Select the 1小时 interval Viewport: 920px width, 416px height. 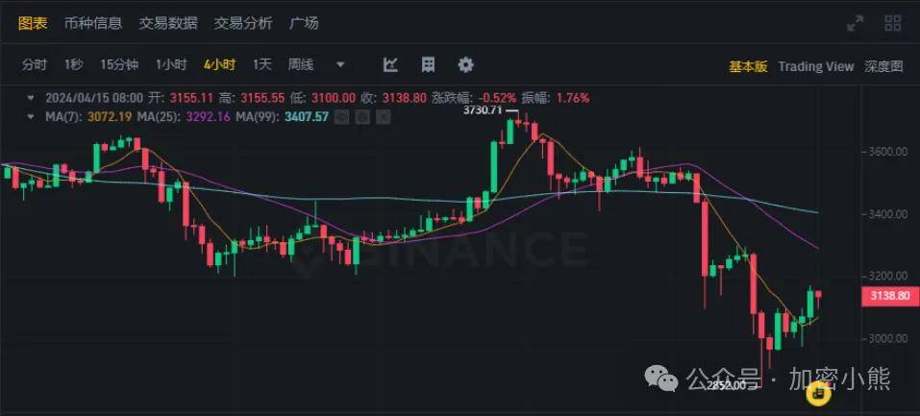[171, 64]
